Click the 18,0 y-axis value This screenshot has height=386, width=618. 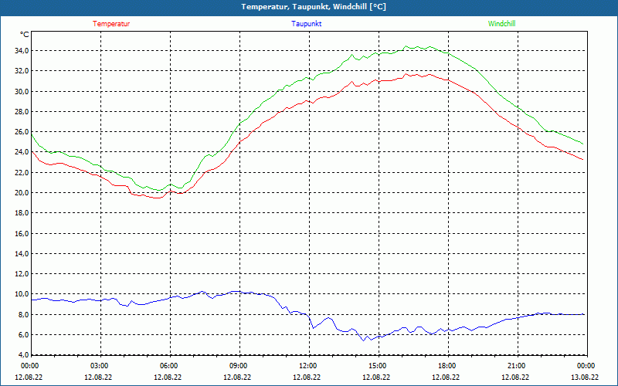pyautogui.click(x=22, y=213)
